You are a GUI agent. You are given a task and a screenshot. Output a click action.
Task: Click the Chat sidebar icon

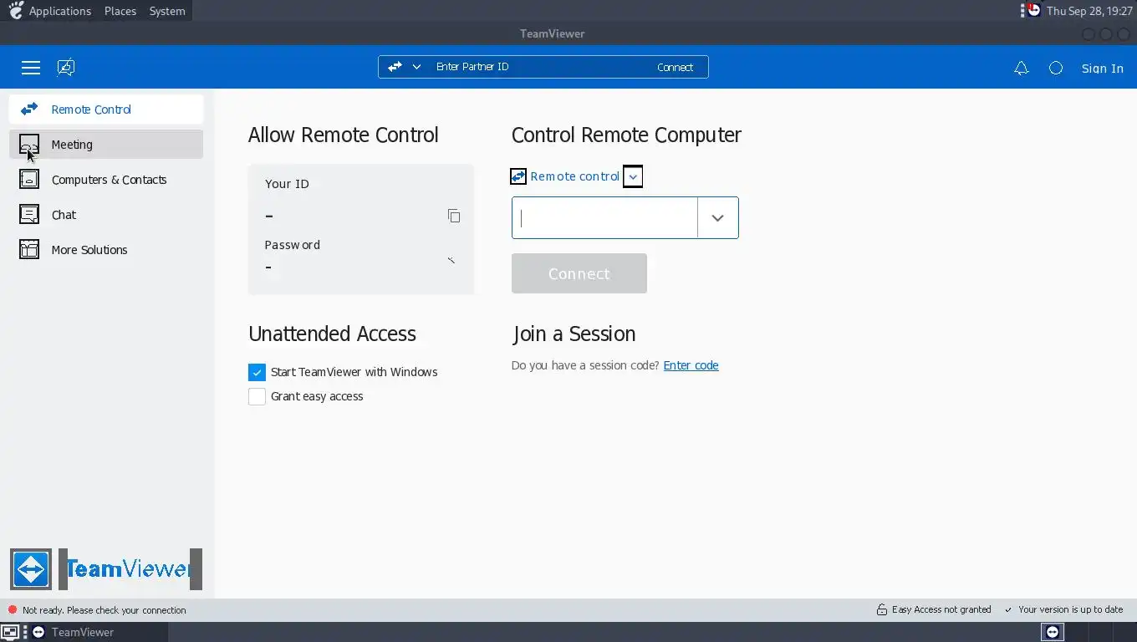click(x=29, y=215)
